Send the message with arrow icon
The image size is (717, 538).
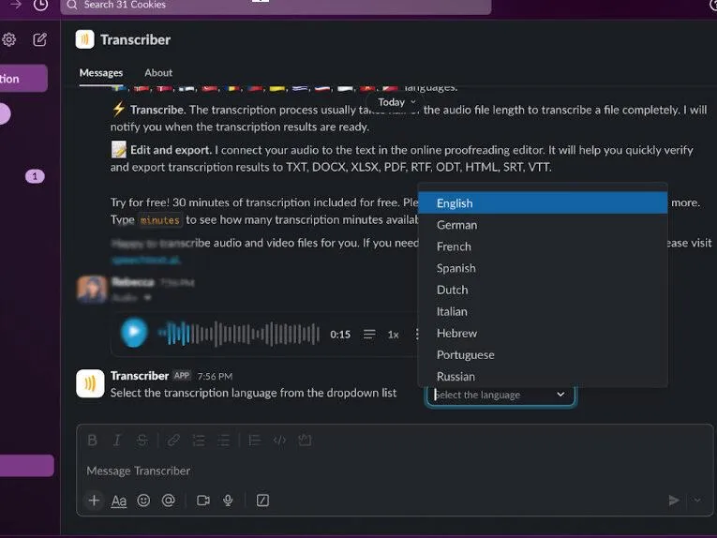coord(674,501)
